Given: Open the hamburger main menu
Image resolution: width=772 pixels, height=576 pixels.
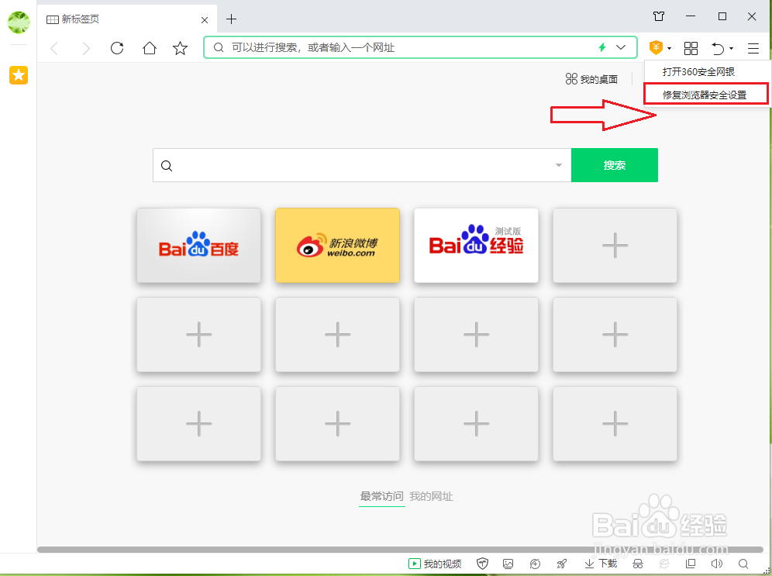Looking at the screenshot, I should [753, 48].
